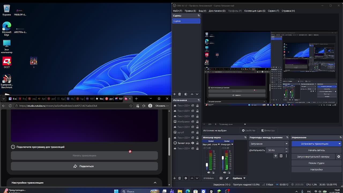
Task: Select Сцена in the scenes list
Action: 186,21
